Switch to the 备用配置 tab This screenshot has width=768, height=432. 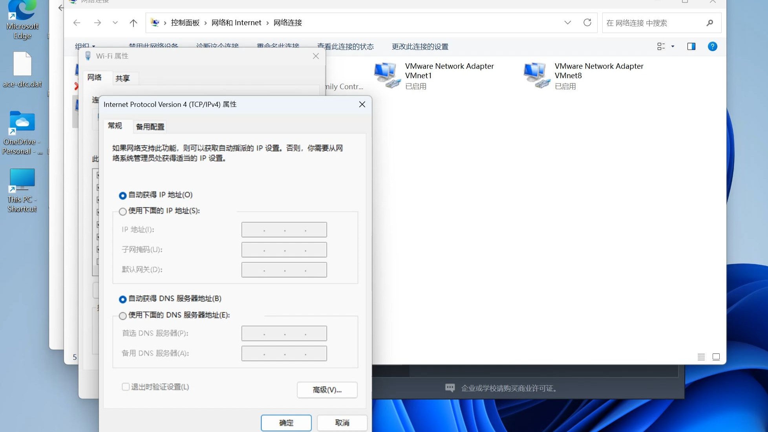coord(150,126)
